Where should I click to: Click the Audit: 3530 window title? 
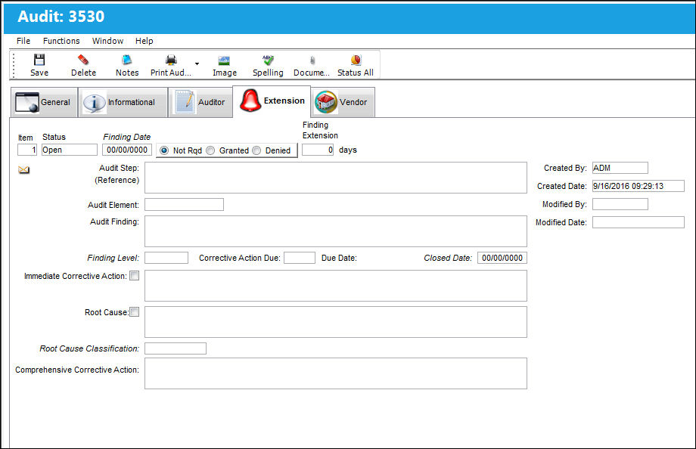coord(61,17)
